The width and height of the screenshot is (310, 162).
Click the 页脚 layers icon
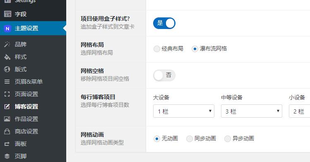[x=7, y=156]
